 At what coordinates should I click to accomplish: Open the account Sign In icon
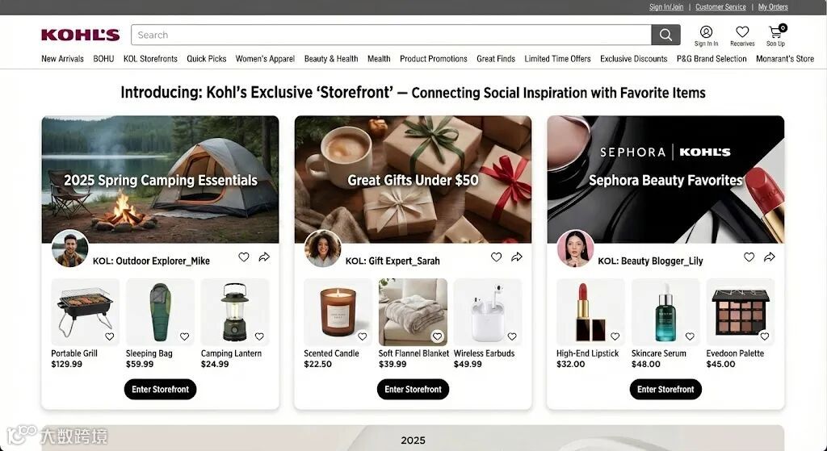(706, 32)
